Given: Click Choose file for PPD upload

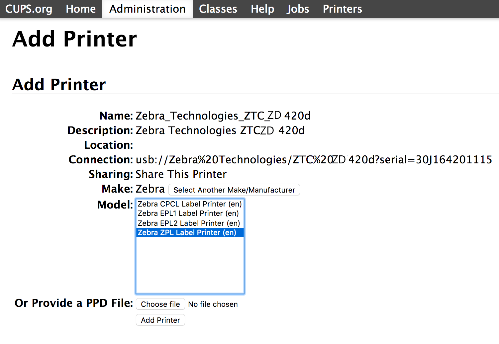Looking at the screenshot, I should tap(160, 304).
